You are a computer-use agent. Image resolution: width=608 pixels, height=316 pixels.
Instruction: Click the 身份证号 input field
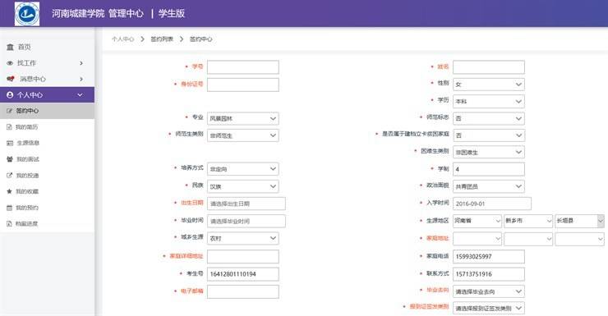pyautogui.click(x=242, y=85)
